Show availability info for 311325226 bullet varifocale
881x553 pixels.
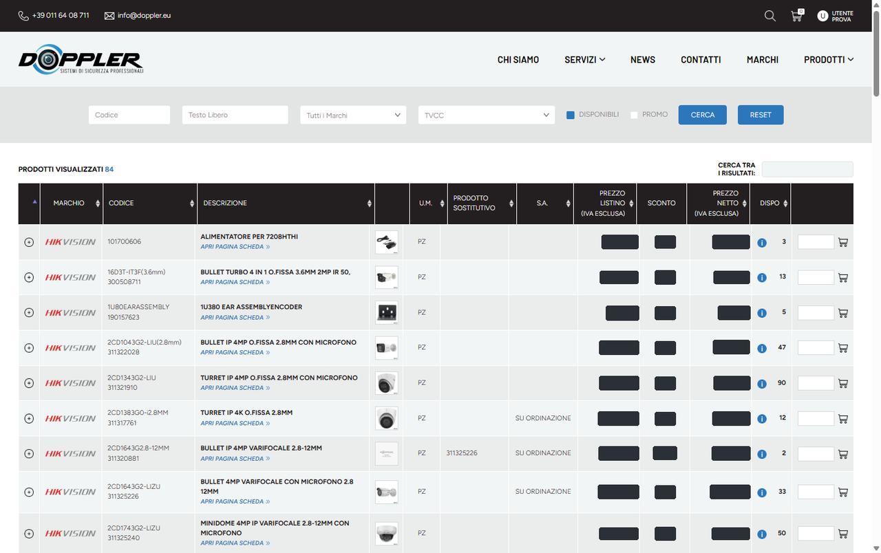pyautogui.click(x=762, y=492)
